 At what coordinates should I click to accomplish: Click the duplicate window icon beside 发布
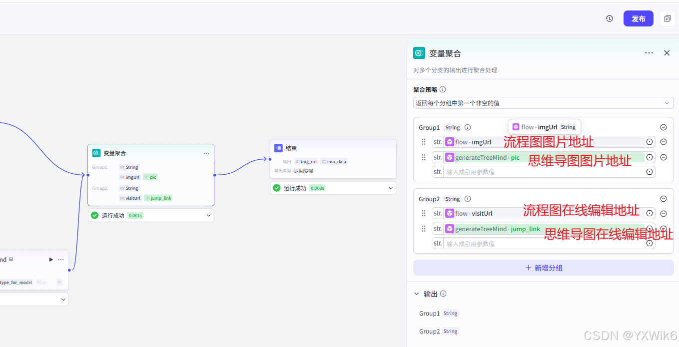tap(667, 18)
